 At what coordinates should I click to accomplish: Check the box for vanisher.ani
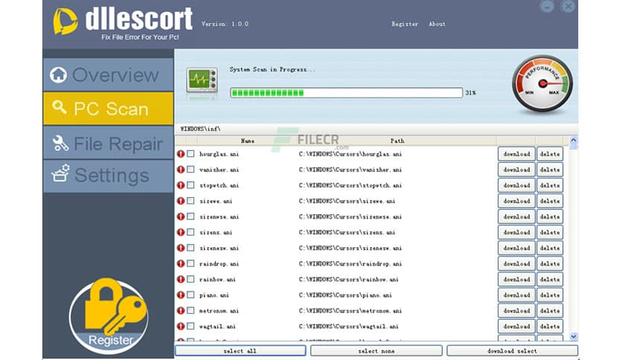click(x=190, y=170)
